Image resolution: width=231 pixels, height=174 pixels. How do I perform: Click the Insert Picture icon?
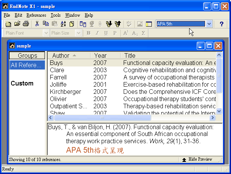tap(140, 24)
